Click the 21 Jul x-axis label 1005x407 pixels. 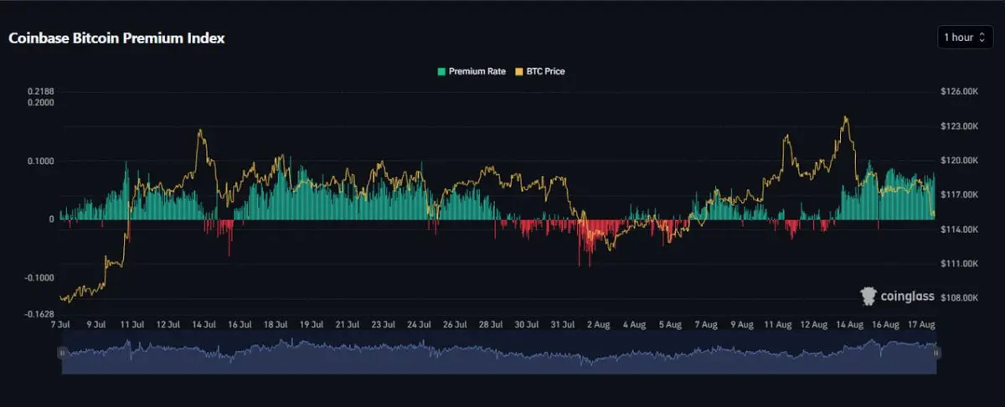pyautogui.click(x=348, y=323)
